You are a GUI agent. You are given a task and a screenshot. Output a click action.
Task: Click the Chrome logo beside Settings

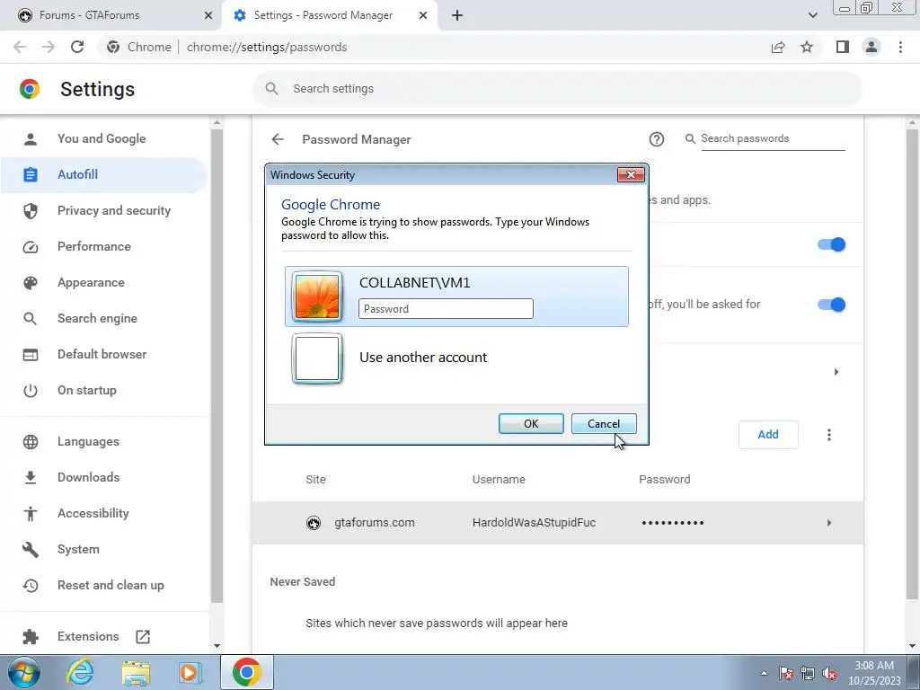(30, 89)
